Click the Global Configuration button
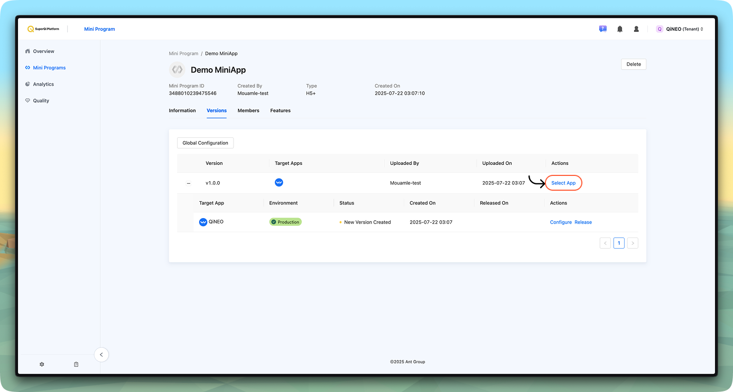This screenshot has height=392, width=733. click(x=205, y=143)
